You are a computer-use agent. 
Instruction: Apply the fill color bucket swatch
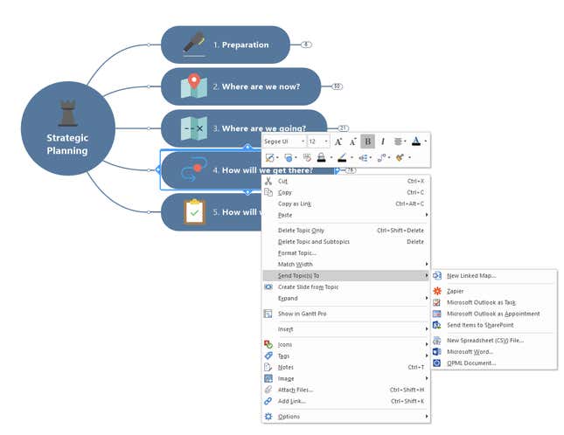(x=322, y=158)
